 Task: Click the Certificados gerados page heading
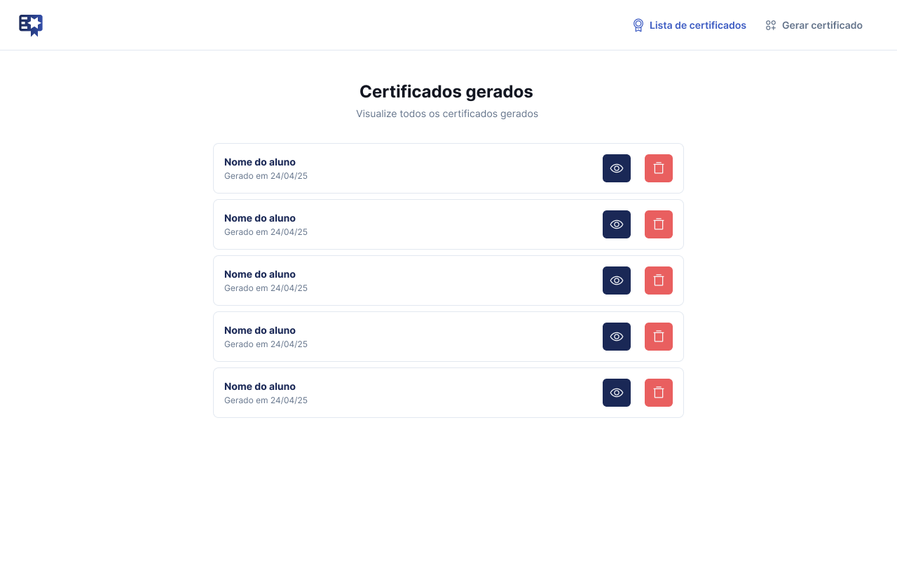tap(446, 91)
